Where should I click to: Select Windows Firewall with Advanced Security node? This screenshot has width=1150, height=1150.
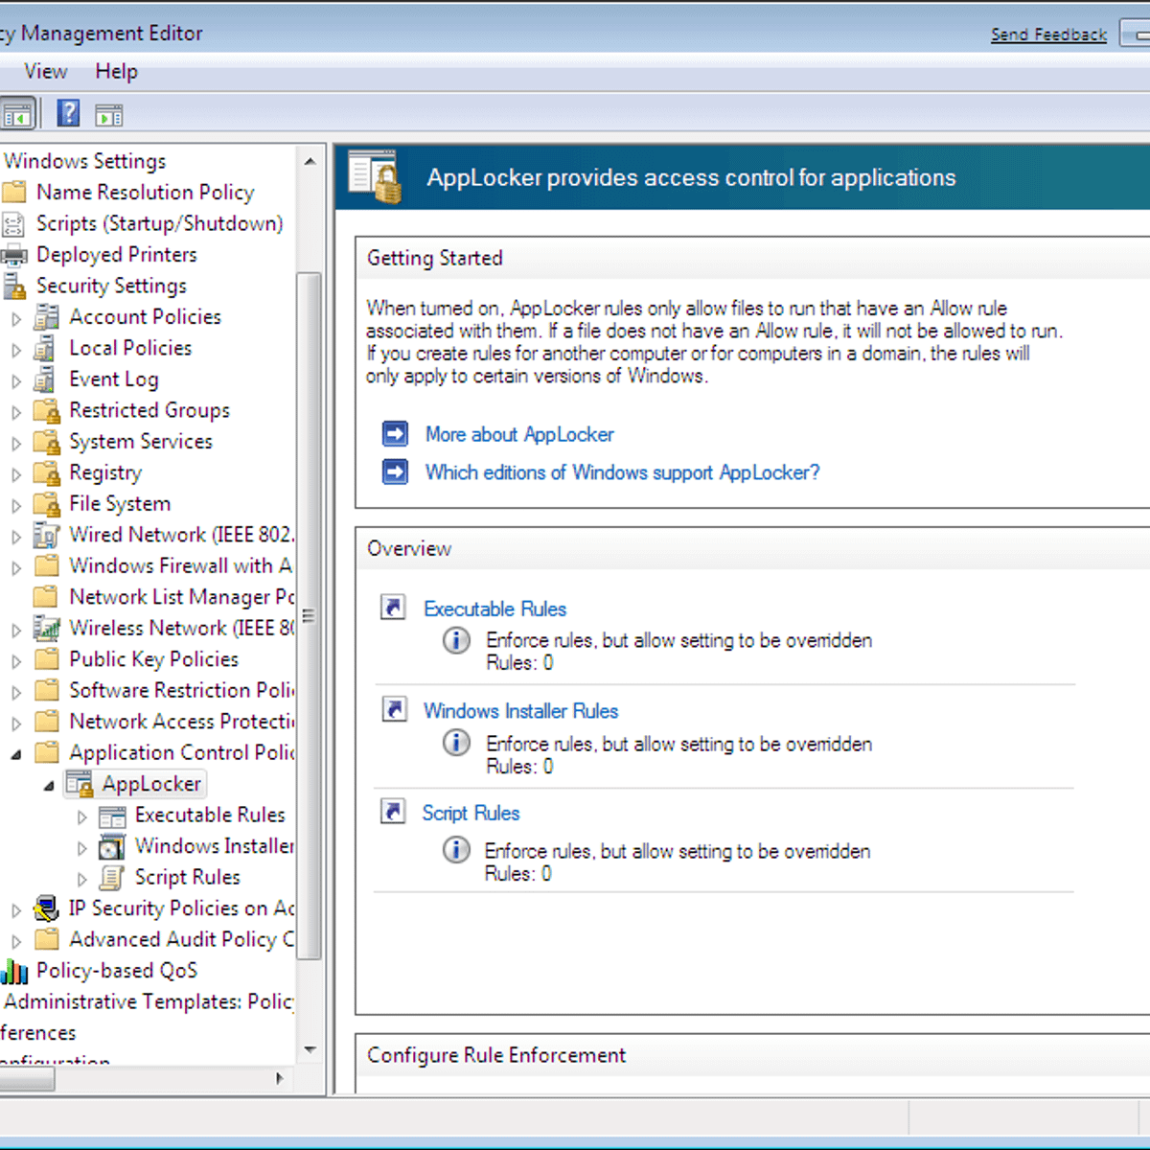tap(181, 565)
